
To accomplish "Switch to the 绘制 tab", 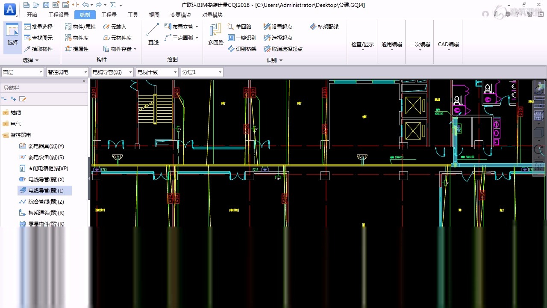I will click(x=85, y=15).
